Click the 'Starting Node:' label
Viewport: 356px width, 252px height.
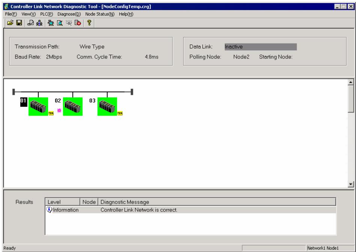click(276, 57)
